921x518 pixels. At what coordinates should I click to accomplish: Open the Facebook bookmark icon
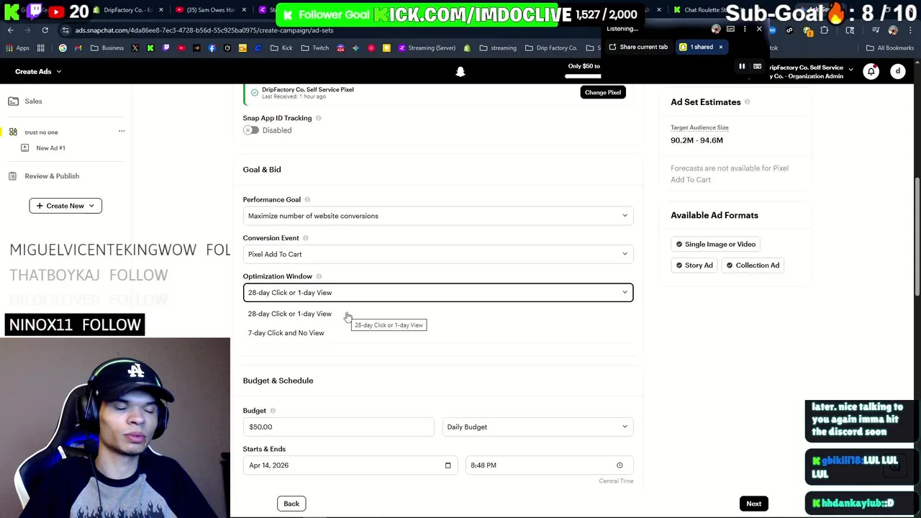(x=212, y=48)
